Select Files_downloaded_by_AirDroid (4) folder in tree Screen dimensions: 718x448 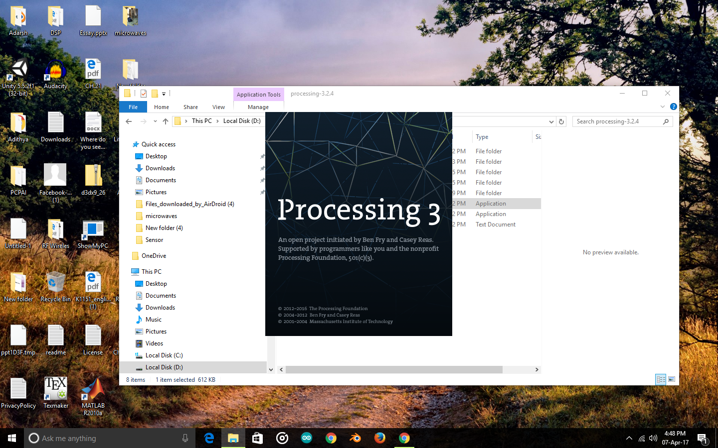click(189, 204)
